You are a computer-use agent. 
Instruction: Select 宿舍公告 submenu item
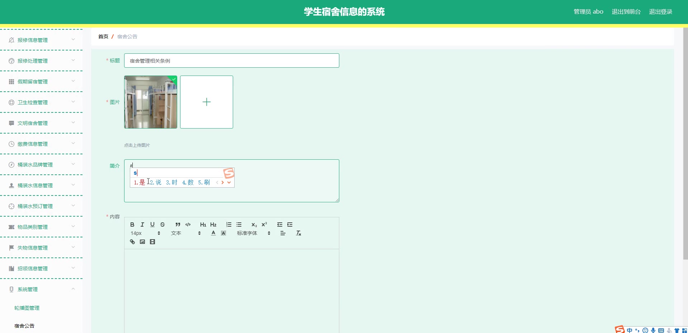pyautogui.click(x=24, y=326)
